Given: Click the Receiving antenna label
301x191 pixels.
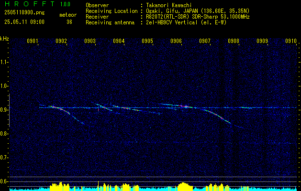Looking at the screenshot, I should (110, 22).
